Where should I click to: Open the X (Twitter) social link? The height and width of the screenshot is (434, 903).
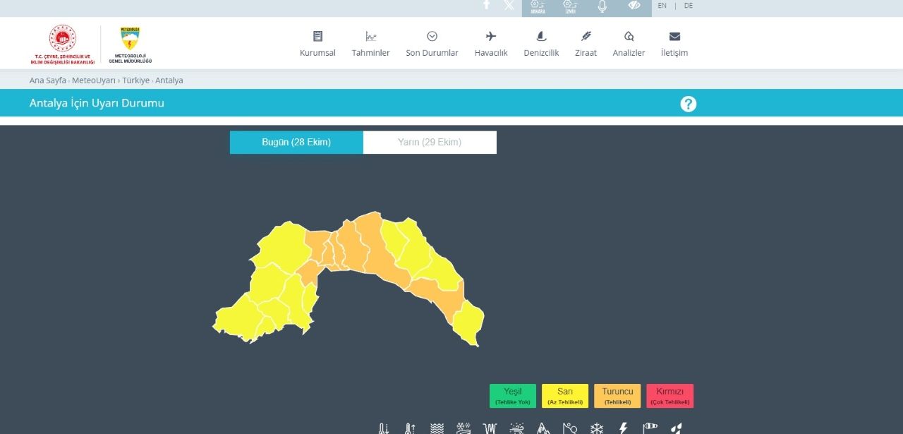click(509, 5)
